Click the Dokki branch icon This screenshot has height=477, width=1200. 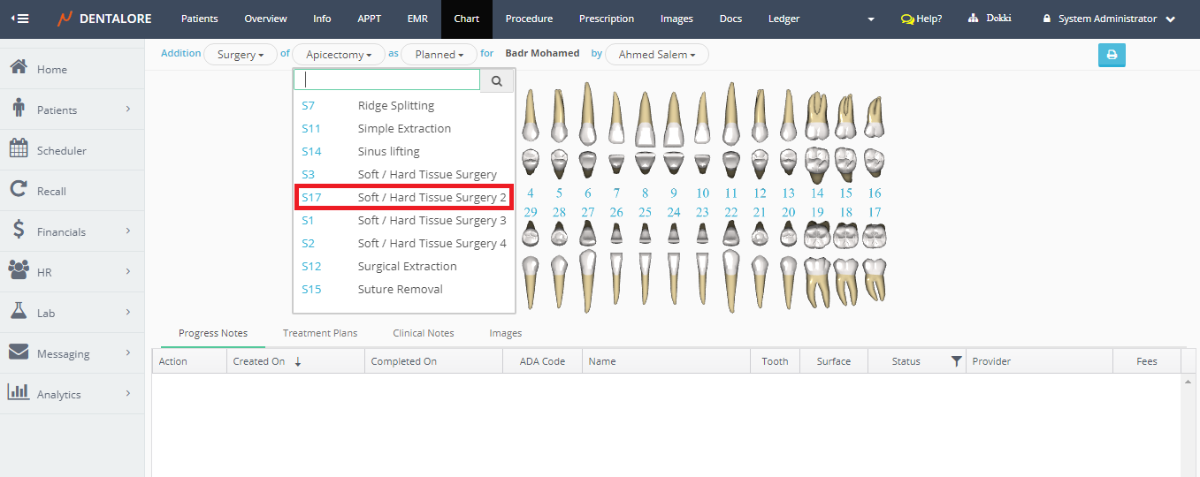click(x=974, y=19)
